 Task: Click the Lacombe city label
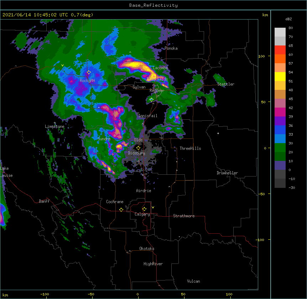(160, 68)
